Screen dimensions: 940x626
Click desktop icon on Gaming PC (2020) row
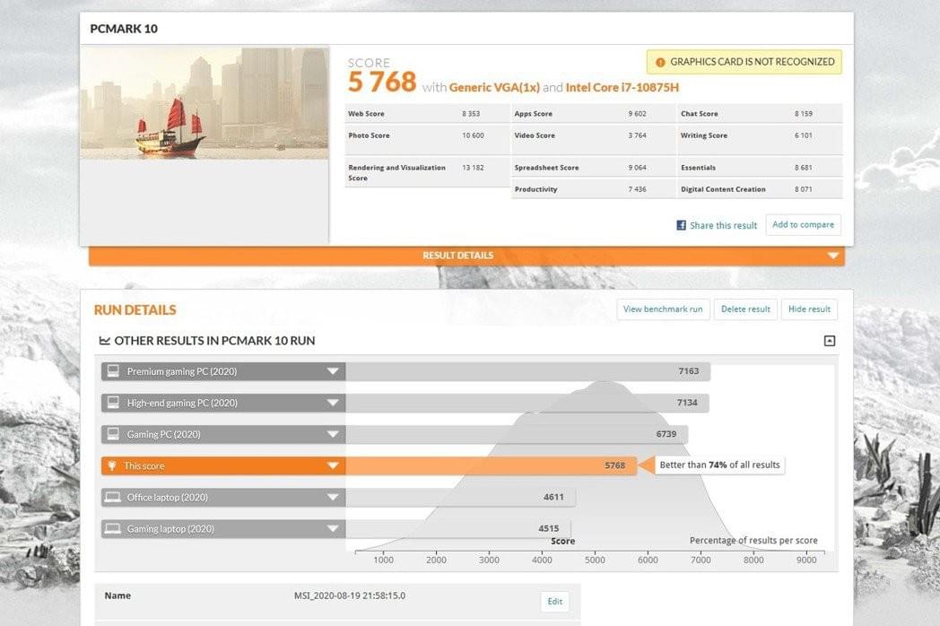coord(113,433)
